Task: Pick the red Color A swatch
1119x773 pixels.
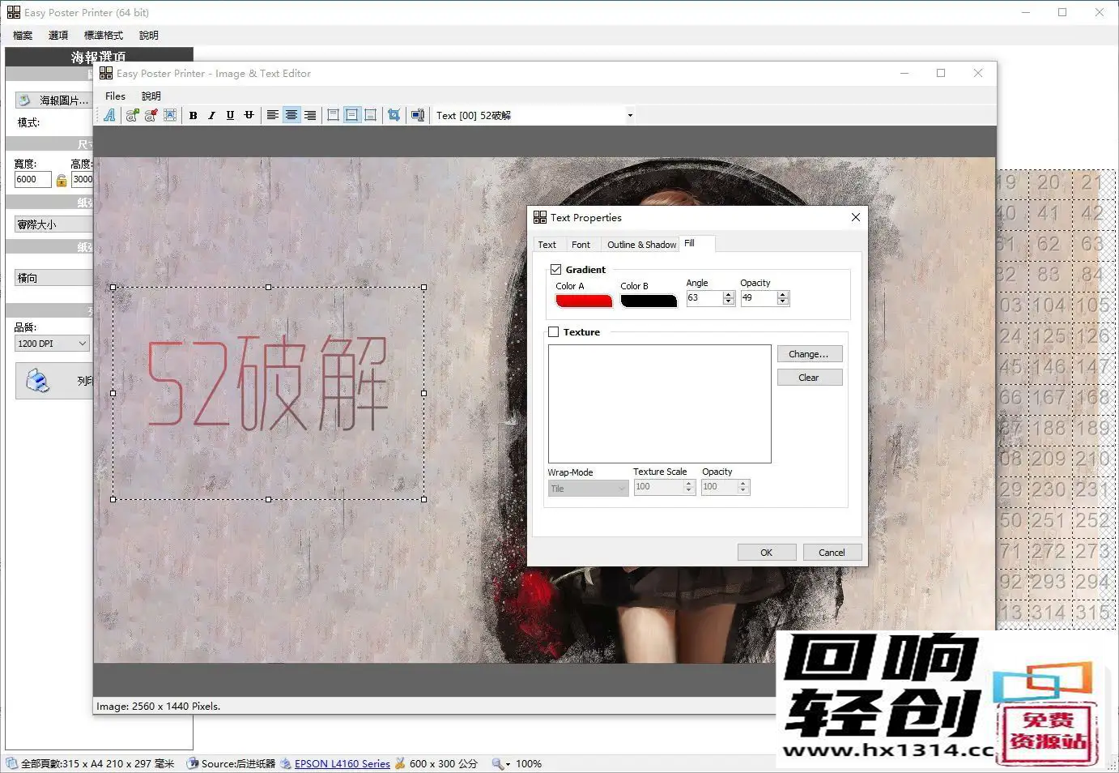Action: point(584,301)
